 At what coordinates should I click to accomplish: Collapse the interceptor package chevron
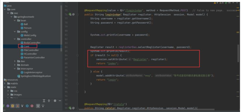click(x=15, y=69)
